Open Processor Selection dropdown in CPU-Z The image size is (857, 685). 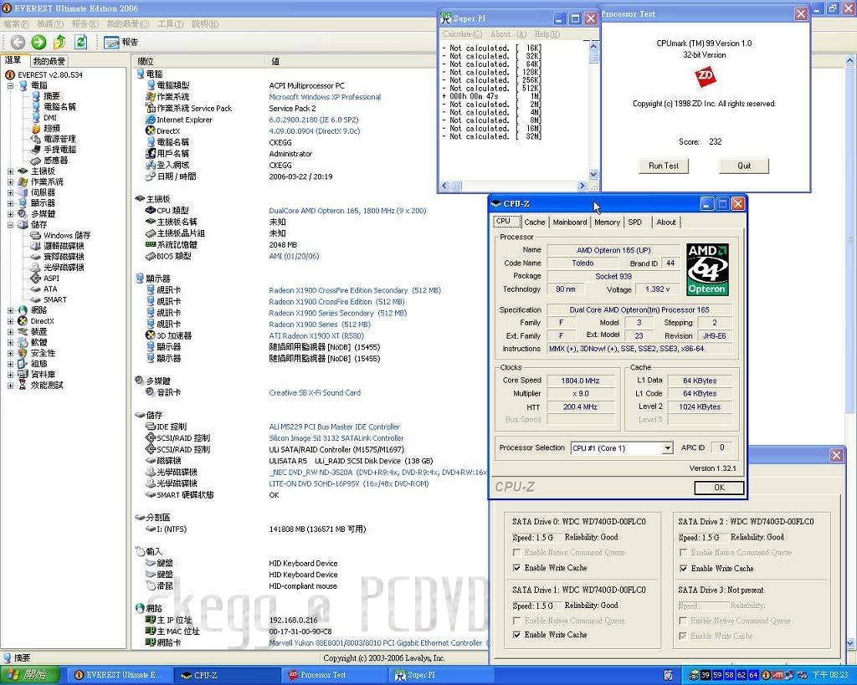(x=667, y=448)
